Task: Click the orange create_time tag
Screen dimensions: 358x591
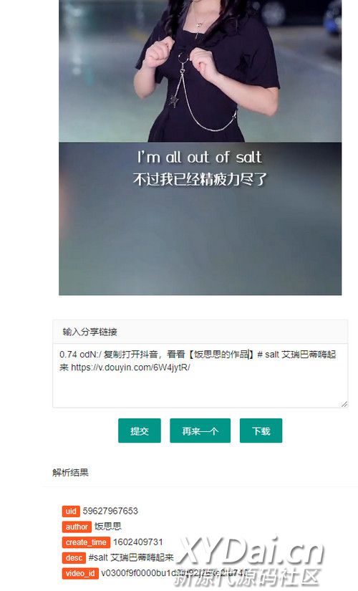Action: coord(86,542)
